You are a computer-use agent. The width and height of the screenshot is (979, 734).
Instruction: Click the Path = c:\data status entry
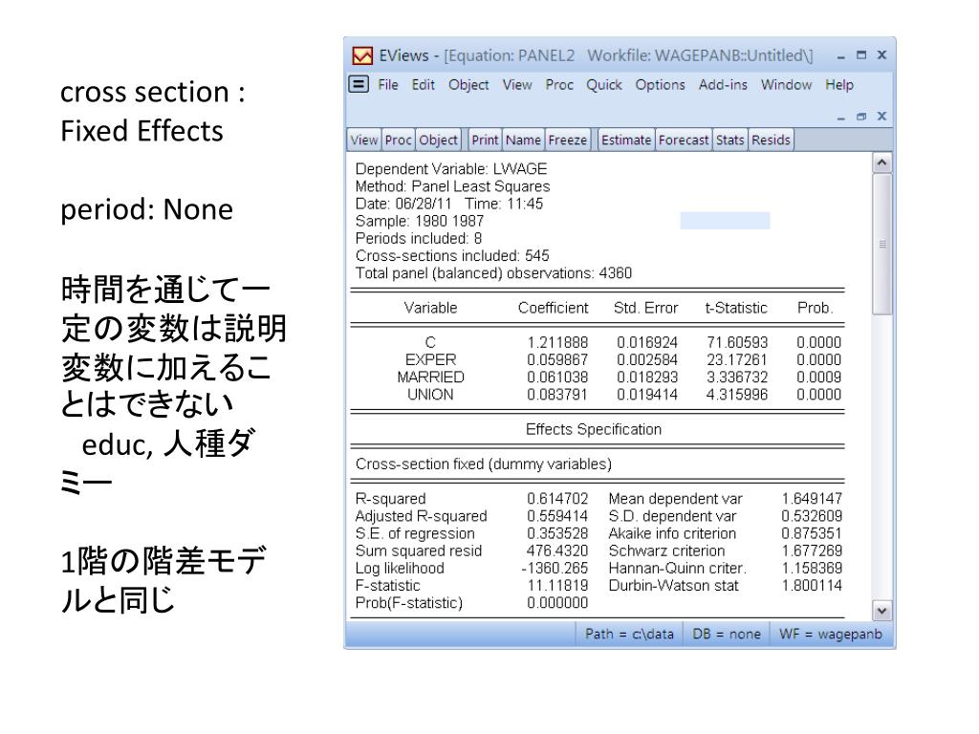tap(629, 635)
